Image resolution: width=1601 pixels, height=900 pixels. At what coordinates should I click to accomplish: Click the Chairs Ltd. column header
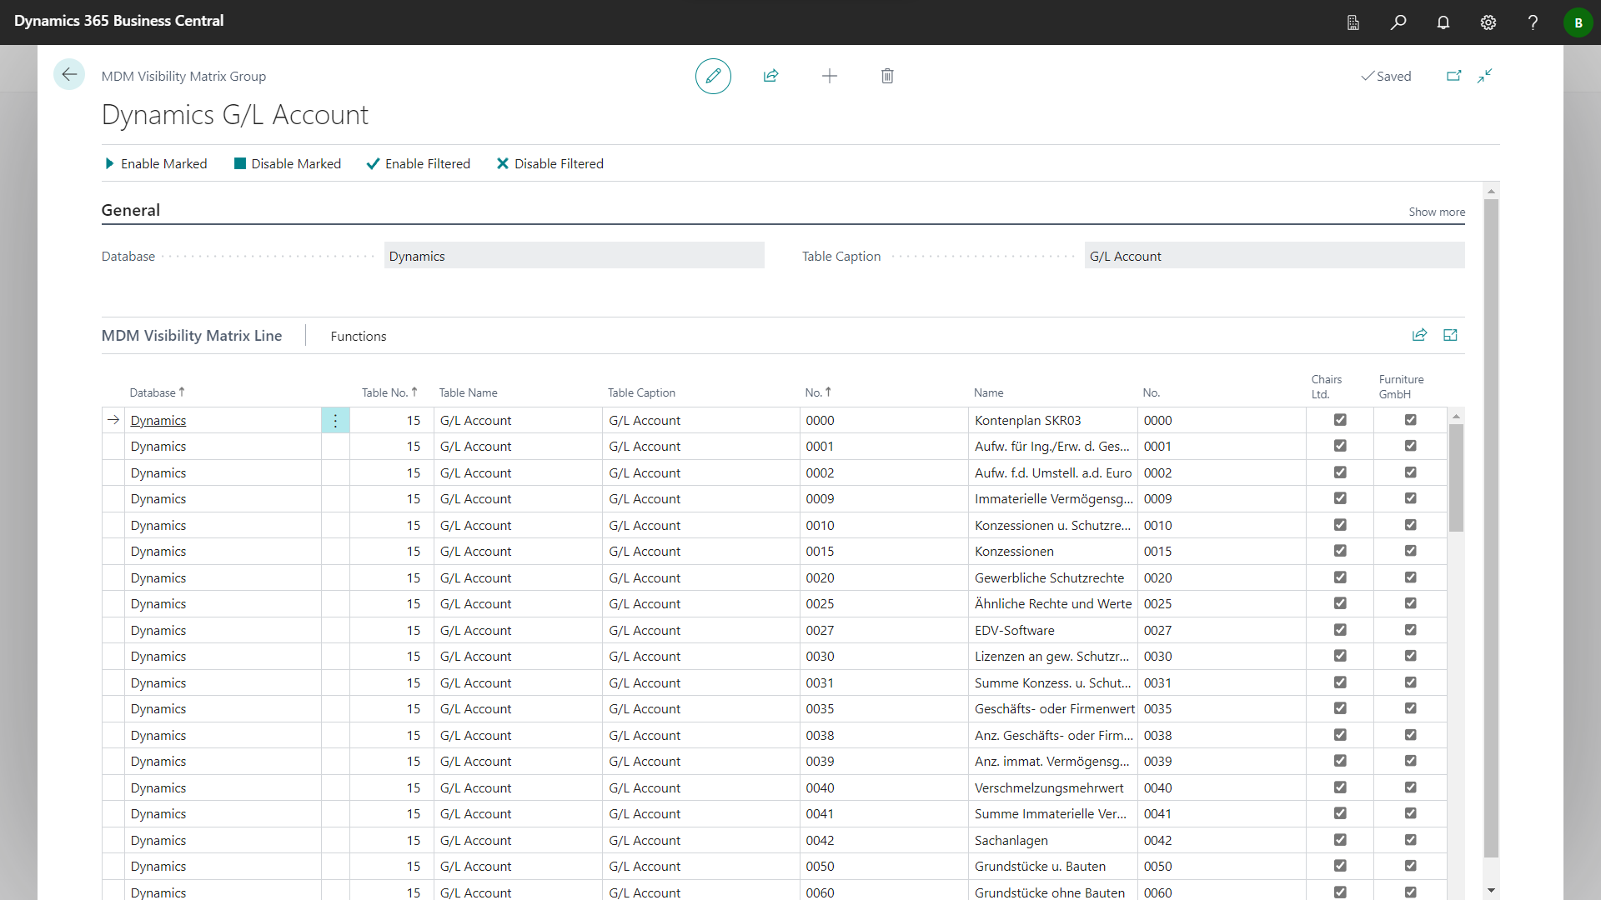coord(1327,387)
